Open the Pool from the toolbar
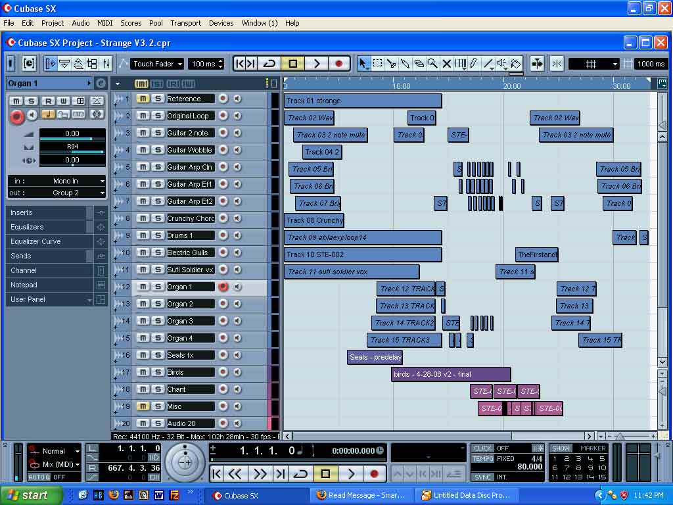 [x=92, y=64]
